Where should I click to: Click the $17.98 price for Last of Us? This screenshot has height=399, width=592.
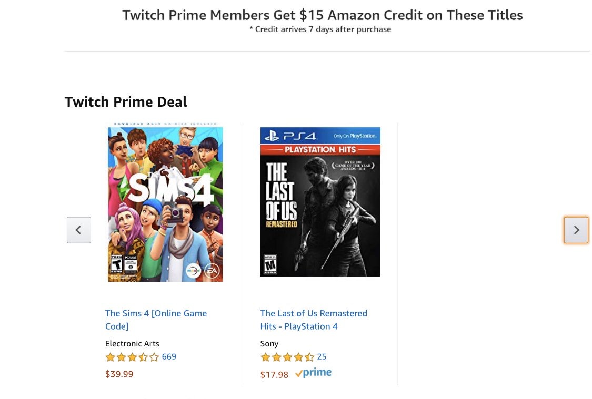274,374
